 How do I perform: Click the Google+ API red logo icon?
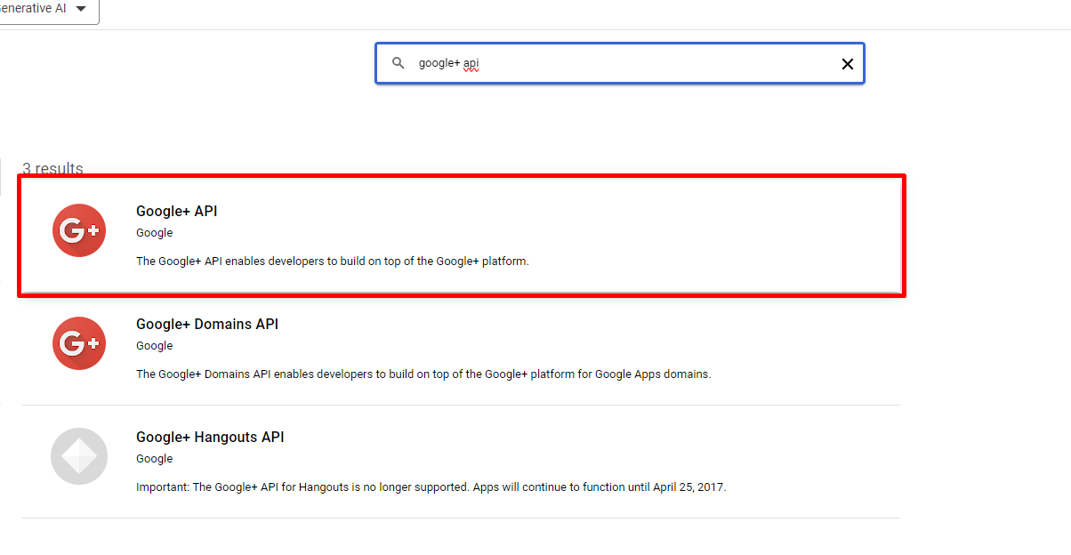click(79, 230)
